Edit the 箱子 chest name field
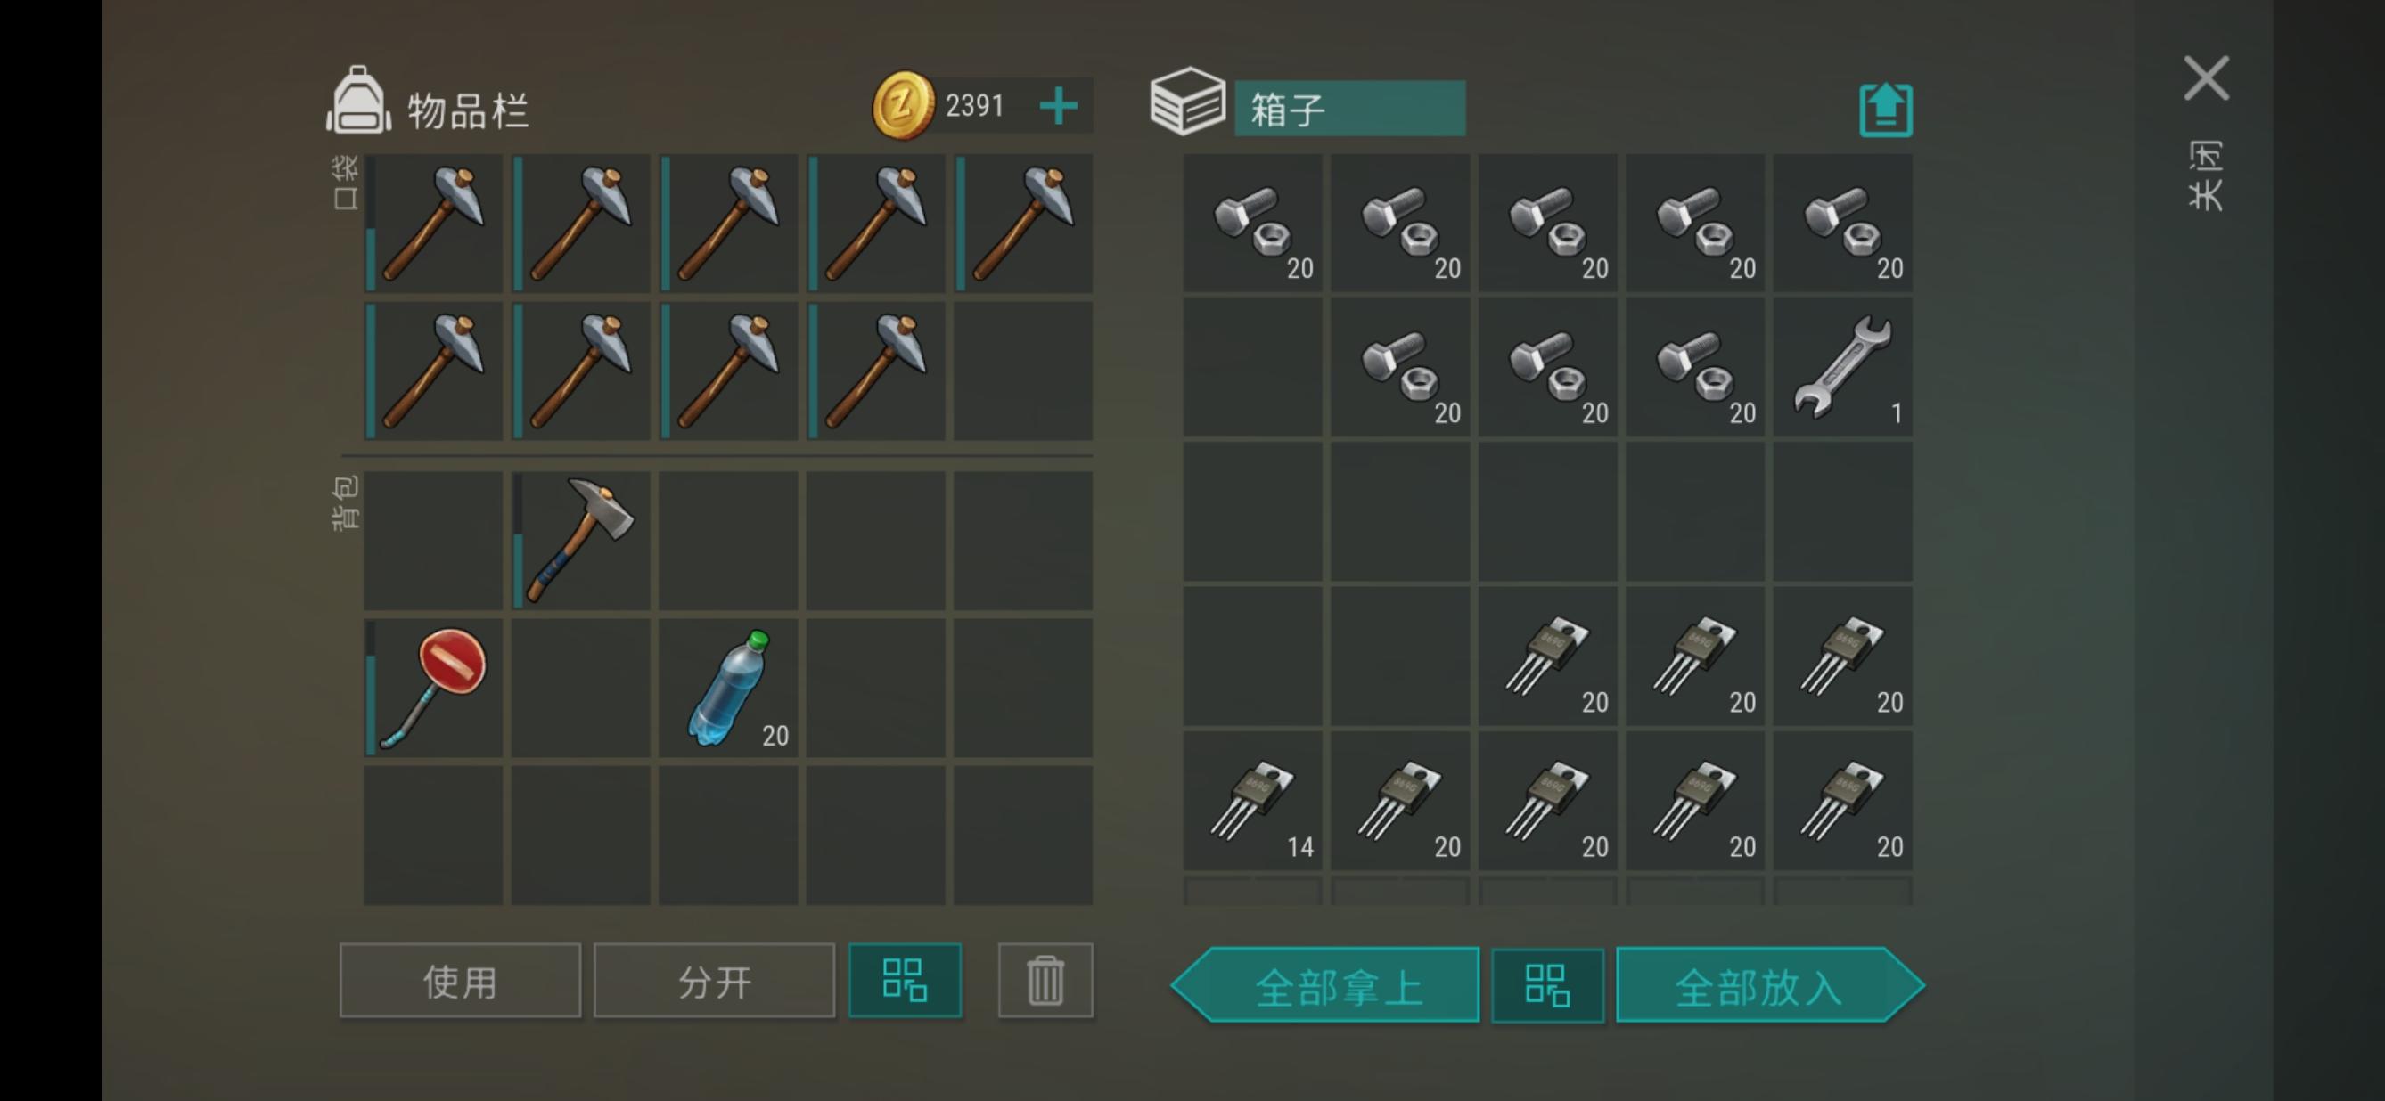Image resolution: width=2385 pixels, height=1101 pixels. [1350, 110]
